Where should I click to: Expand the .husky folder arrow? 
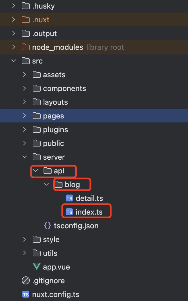coord(14,6)
